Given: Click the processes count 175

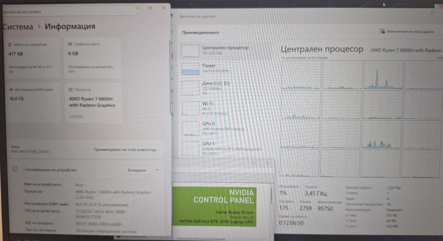Looking at the screenshot, I should [284, 208].
